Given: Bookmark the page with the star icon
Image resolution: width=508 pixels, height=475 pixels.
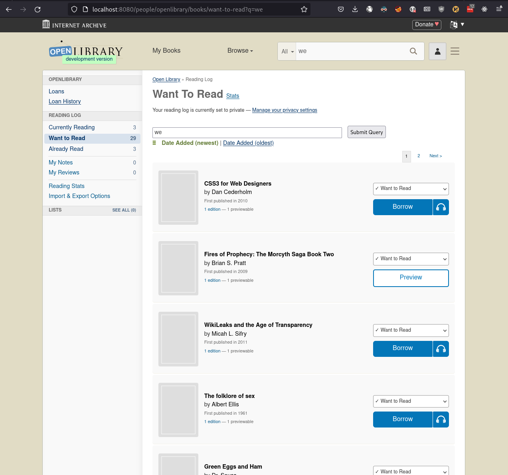Looking at the screenshot, I should [304, 9].
